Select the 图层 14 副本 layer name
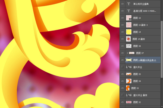 (x=139, y=39)
